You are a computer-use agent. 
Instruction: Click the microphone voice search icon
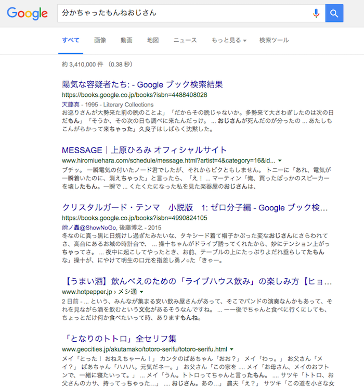point(316,13)
